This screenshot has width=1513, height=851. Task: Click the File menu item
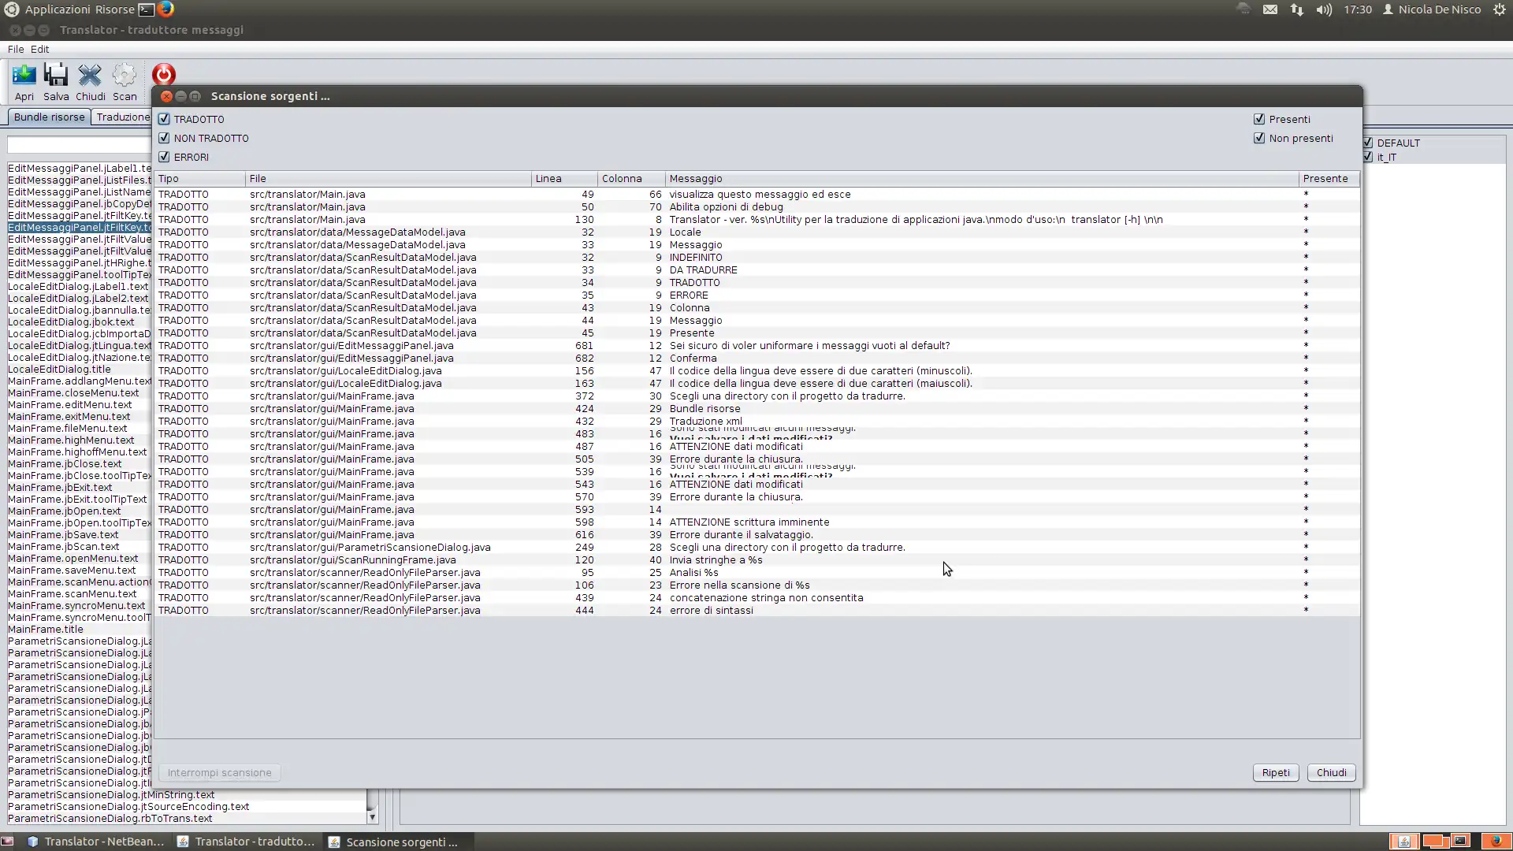tap(16, 48)
